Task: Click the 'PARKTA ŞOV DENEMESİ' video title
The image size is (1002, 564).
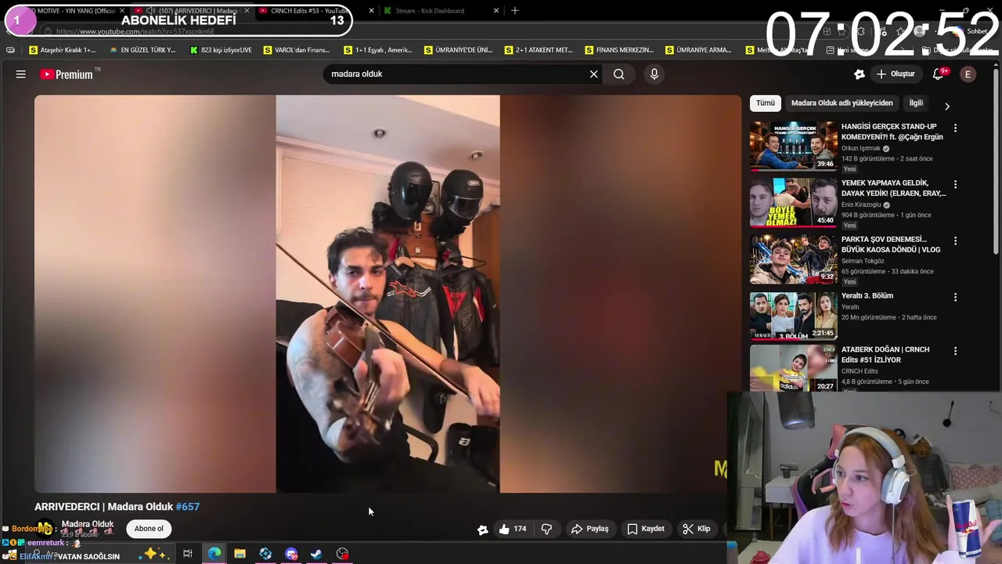Action: click(x=891, y=244)
